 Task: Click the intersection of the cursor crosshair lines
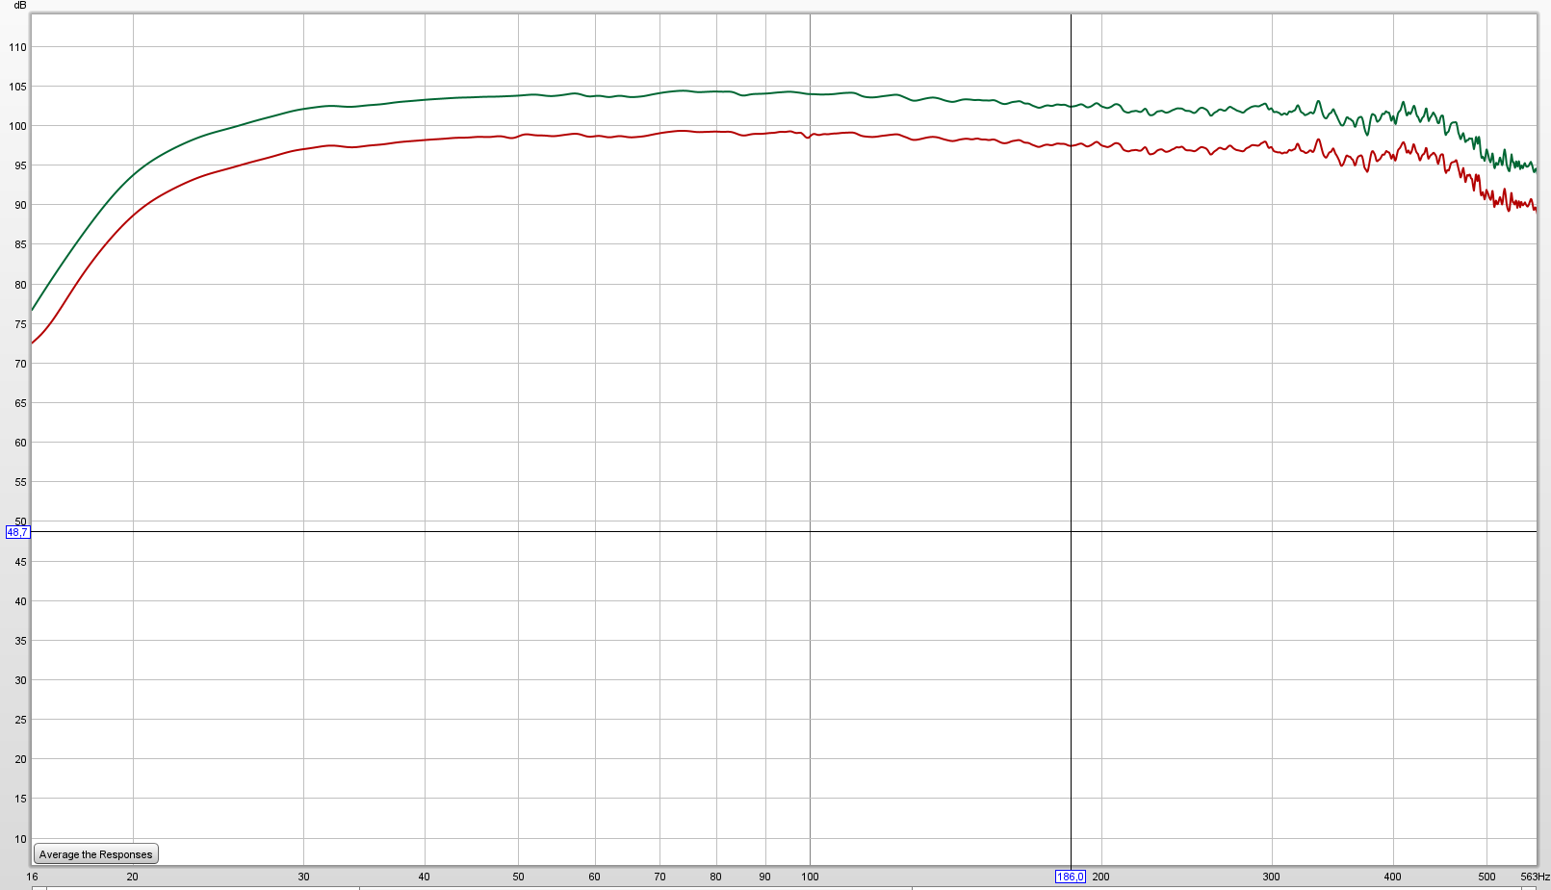[x=1071, y=532]
